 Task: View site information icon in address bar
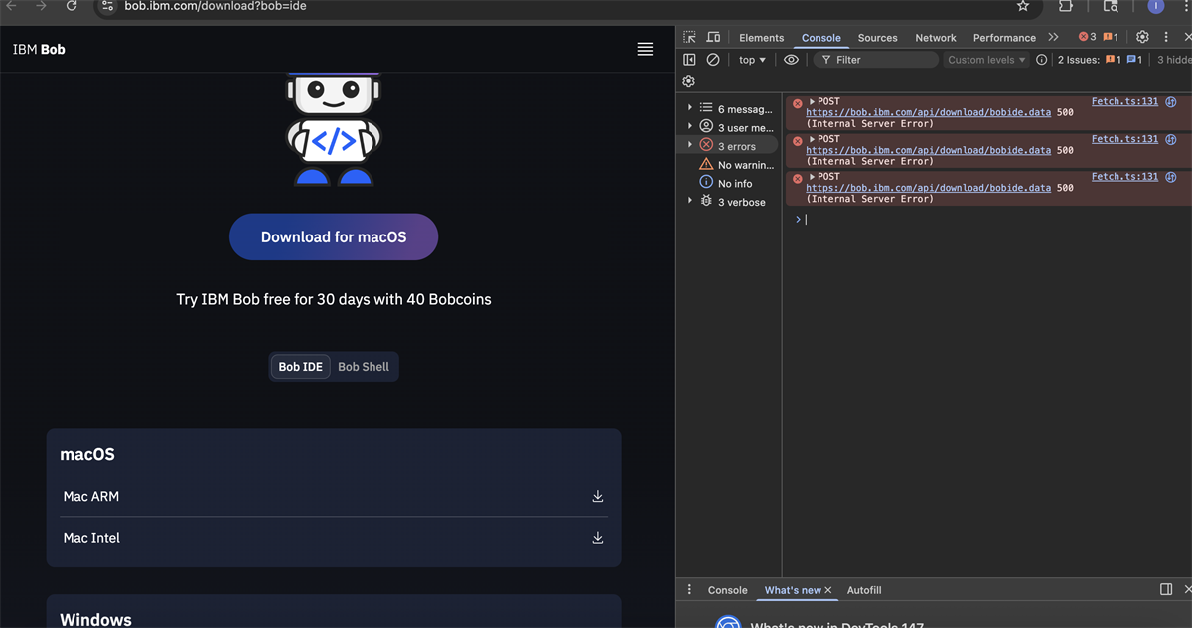(108, 6)
